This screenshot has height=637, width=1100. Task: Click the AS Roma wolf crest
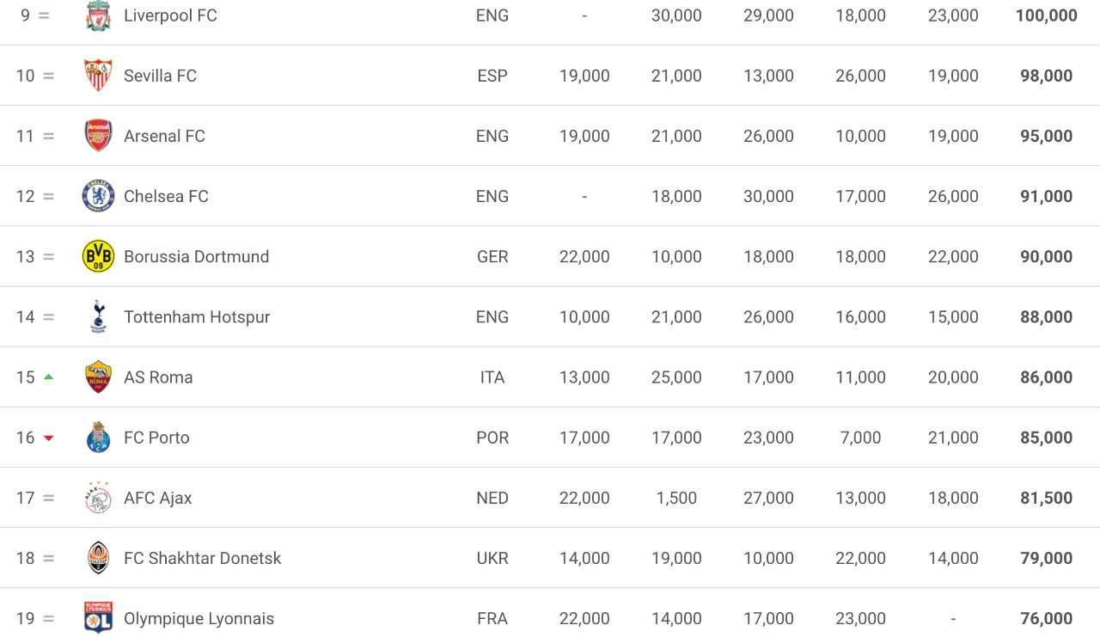click(98, 377)
